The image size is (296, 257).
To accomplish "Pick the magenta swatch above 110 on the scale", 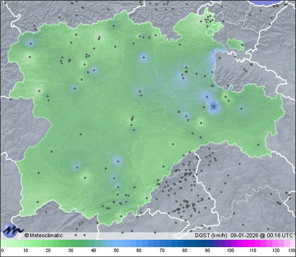I will tap(253, 244).
